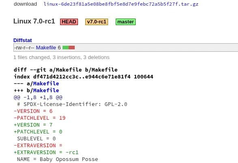Download the linux tar.gz snapshot archive
Image resolution: width=238 pixels, height=163 pixels.
click(x=121, y=4)
